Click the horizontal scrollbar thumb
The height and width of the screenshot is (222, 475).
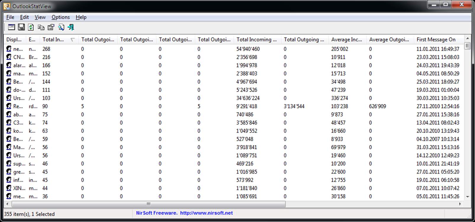[x=148, y=204]
